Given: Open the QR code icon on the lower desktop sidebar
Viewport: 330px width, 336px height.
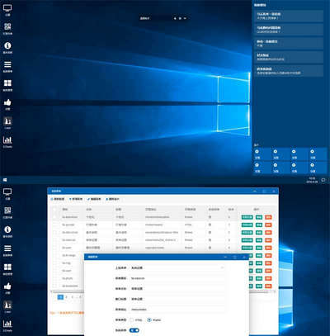Looking at the screenshot, I should click(7, 211).
